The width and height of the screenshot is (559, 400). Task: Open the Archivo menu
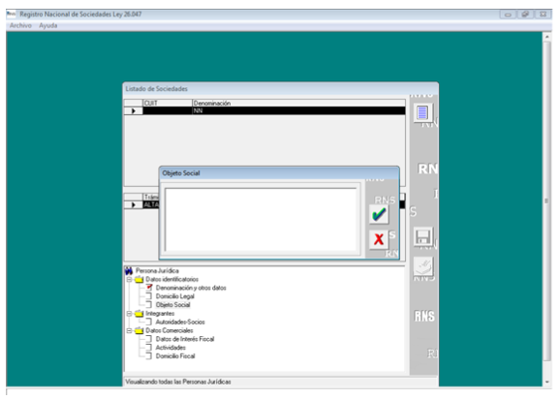(x=20, y=26)
